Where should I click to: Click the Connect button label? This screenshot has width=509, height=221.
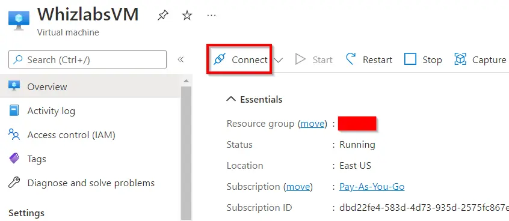[249, 59]
